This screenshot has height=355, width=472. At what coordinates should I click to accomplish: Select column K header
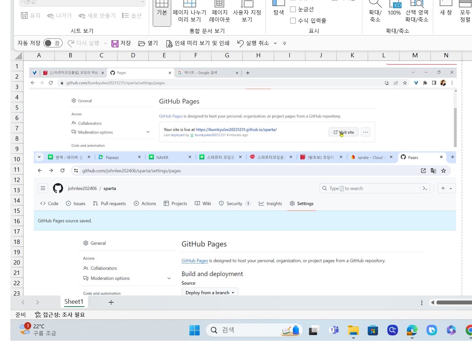click(352, 56)
